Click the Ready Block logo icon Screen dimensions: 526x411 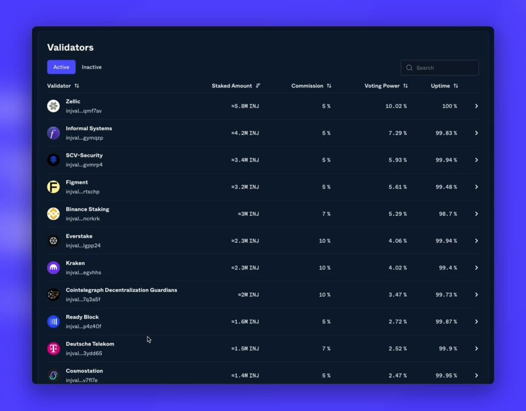pyautogui.click(x=53, y=322)
